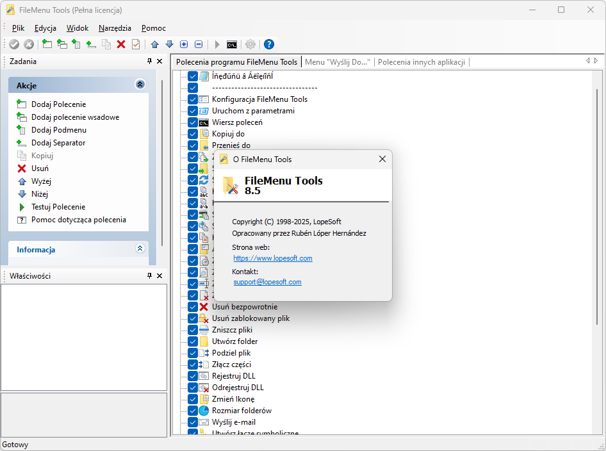Click Add Batch Command icon in toolbar
Image resolution: width=606 pixels, height=451 pixels.
[62, 44]
